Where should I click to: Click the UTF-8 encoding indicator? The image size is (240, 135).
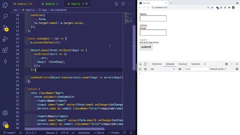[64, 133]
